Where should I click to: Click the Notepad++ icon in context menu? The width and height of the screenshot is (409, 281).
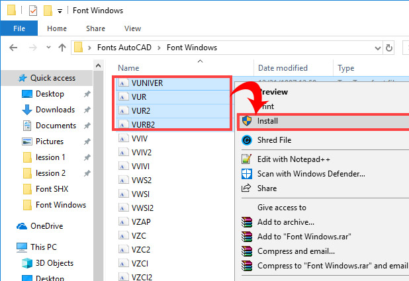coord(247,159)
